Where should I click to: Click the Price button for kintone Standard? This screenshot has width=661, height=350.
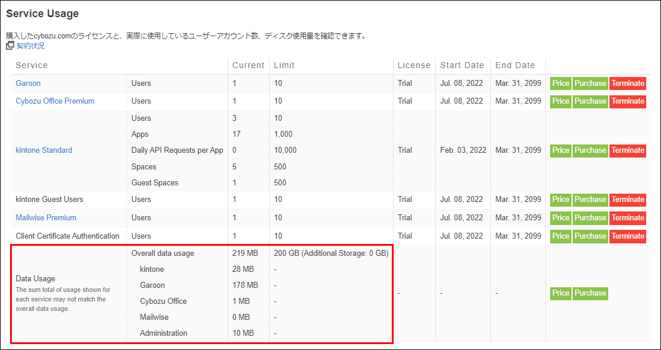point(560,150)
